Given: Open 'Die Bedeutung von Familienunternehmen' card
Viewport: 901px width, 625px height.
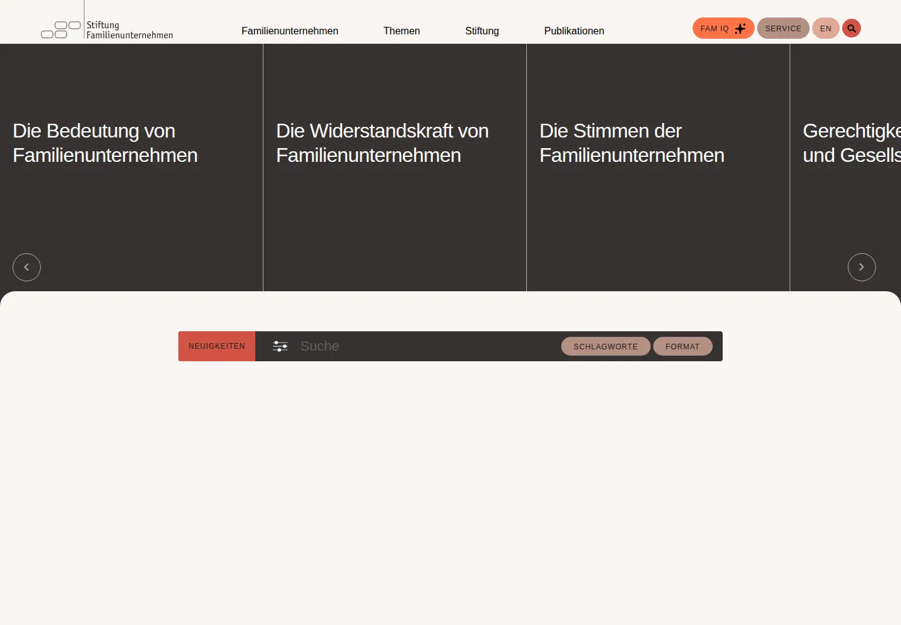Looking at the screenshot, I should click(x=131, y=167).
